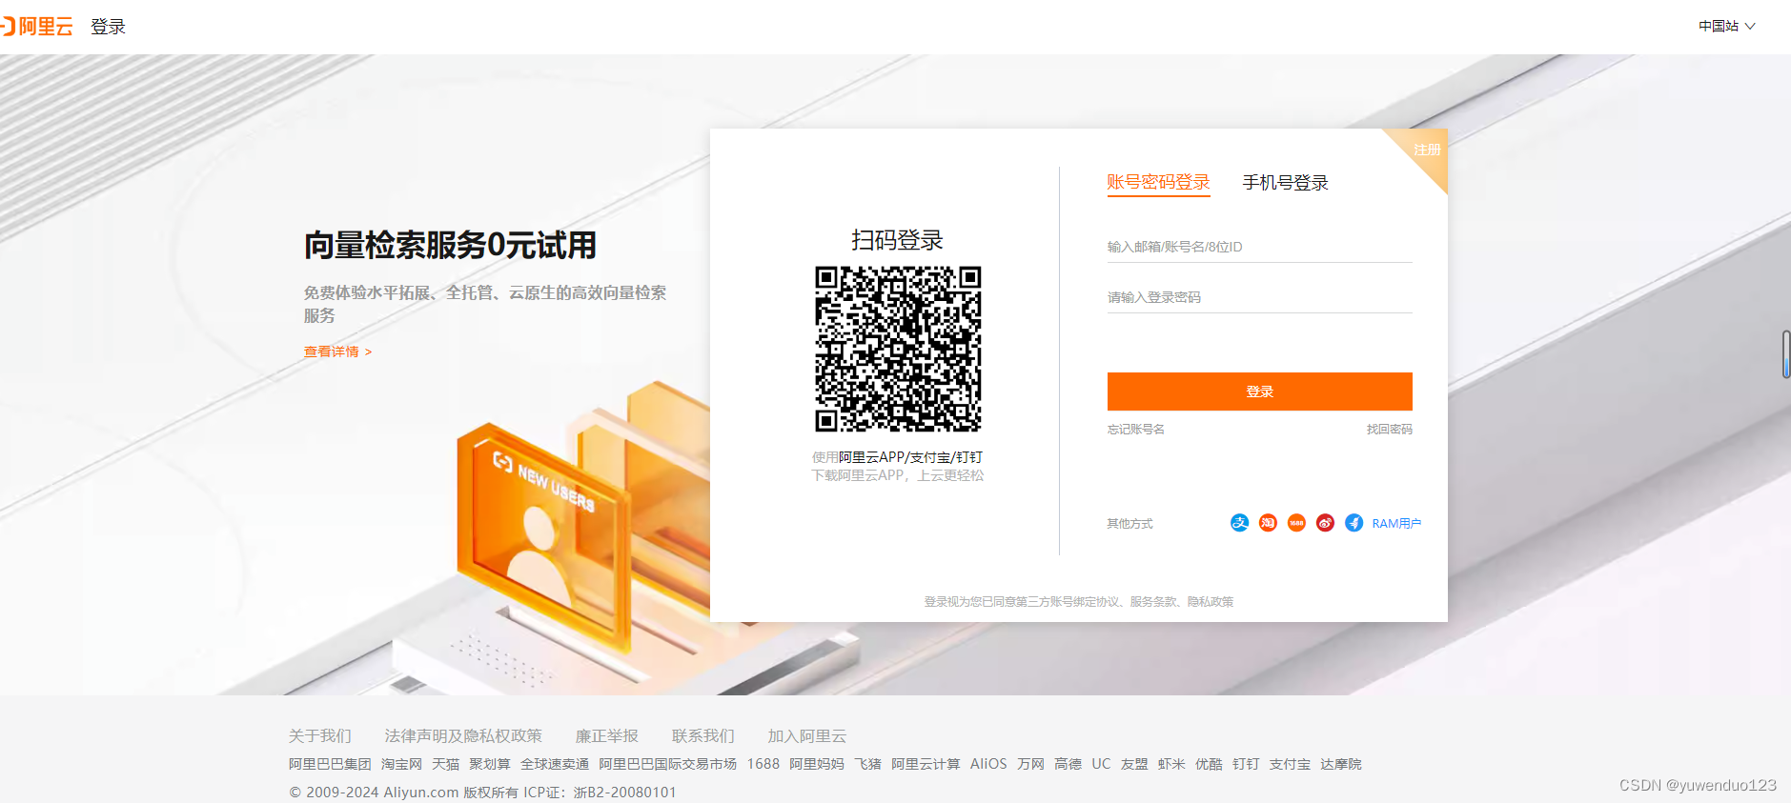The width and height of the screenshot is (1791, 803).
Task: Click the login QR code image
Action: pyautogui.click(x=898, y=349)
